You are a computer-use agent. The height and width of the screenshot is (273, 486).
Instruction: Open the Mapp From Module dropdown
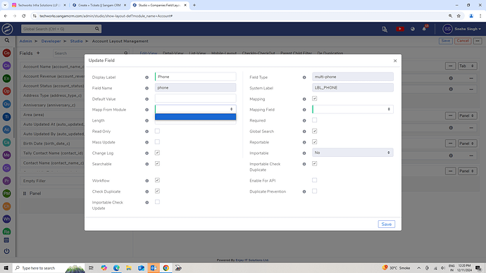click(196, 109)
